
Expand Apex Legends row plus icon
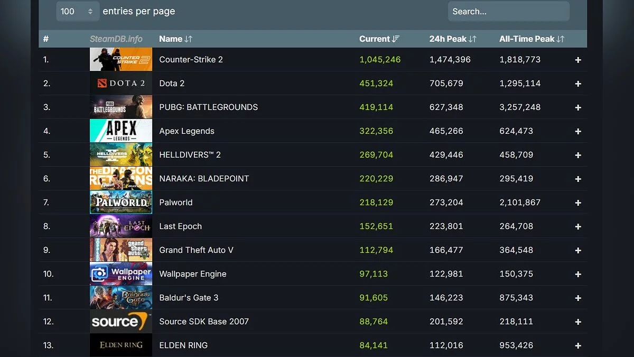(578, 131)
